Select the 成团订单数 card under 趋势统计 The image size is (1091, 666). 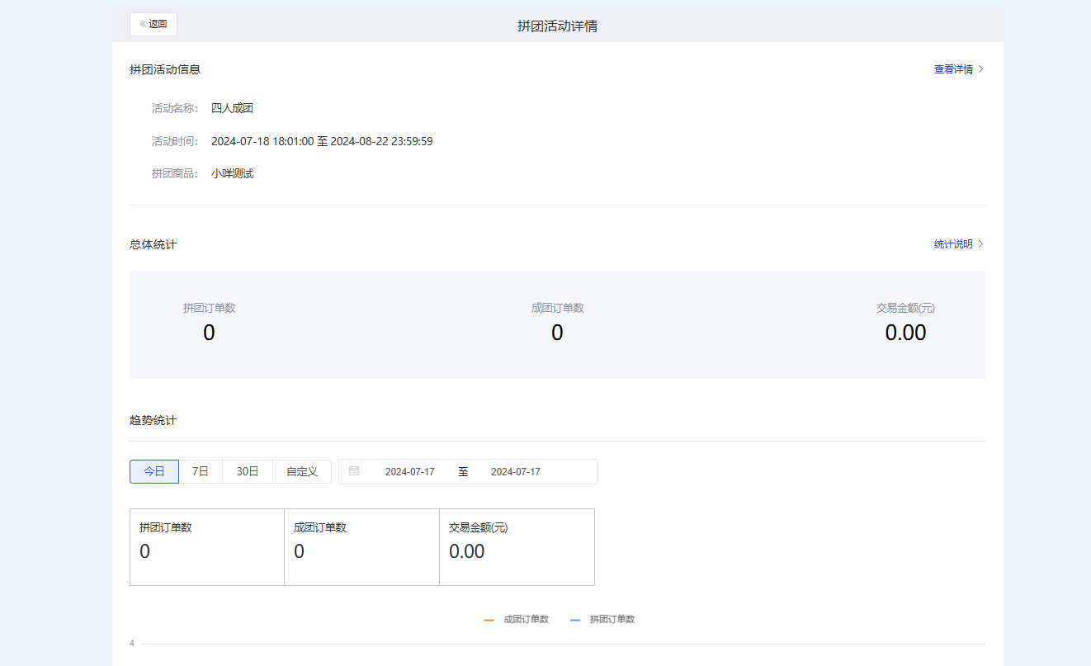click(361, 547)
